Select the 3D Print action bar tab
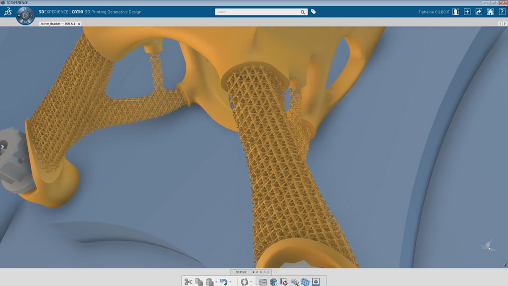The image size is (508, 286). tap(241, 272)
